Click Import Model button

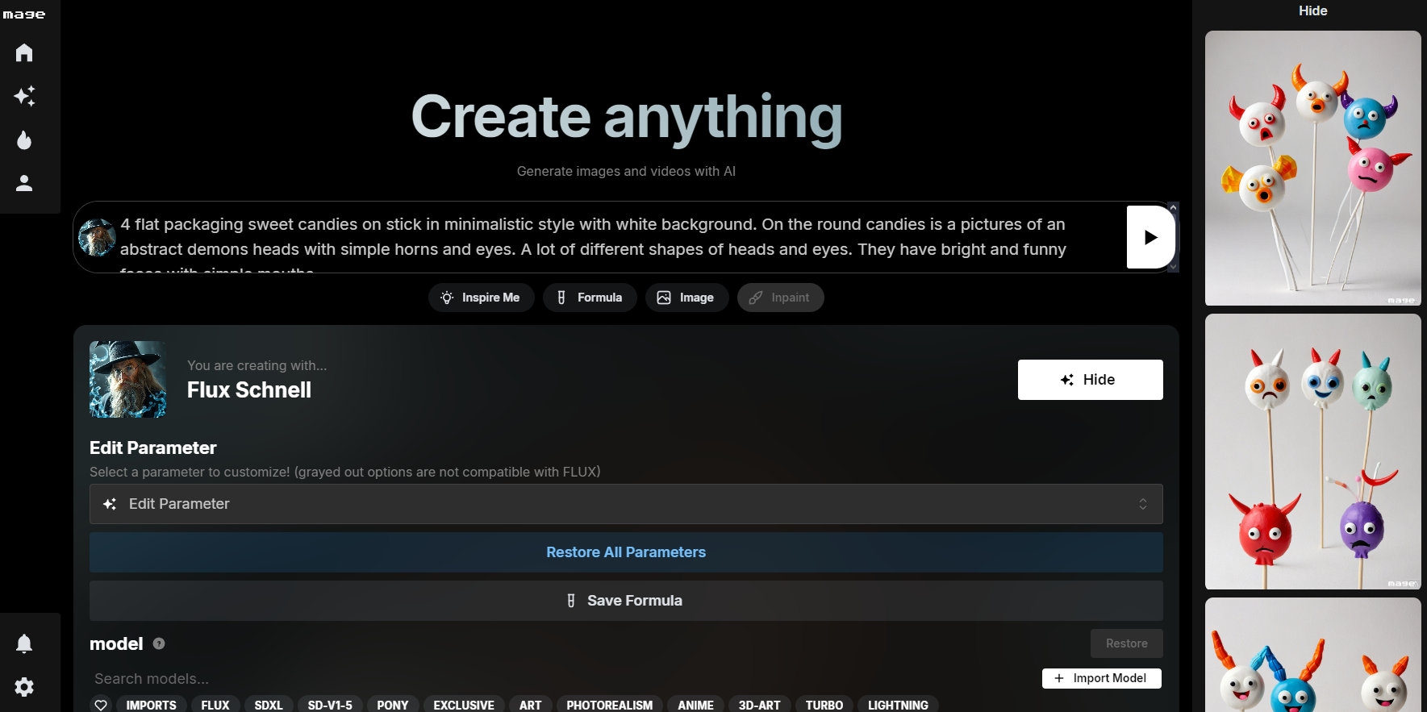(x=1101, y=678)
